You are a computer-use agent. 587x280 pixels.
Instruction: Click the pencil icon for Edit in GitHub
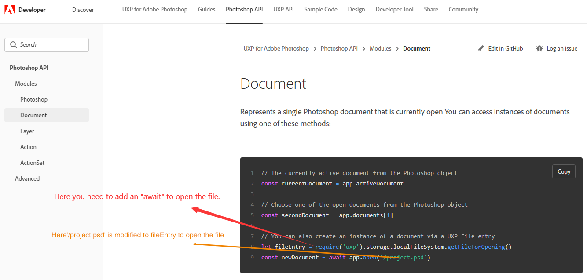(481, 48)
